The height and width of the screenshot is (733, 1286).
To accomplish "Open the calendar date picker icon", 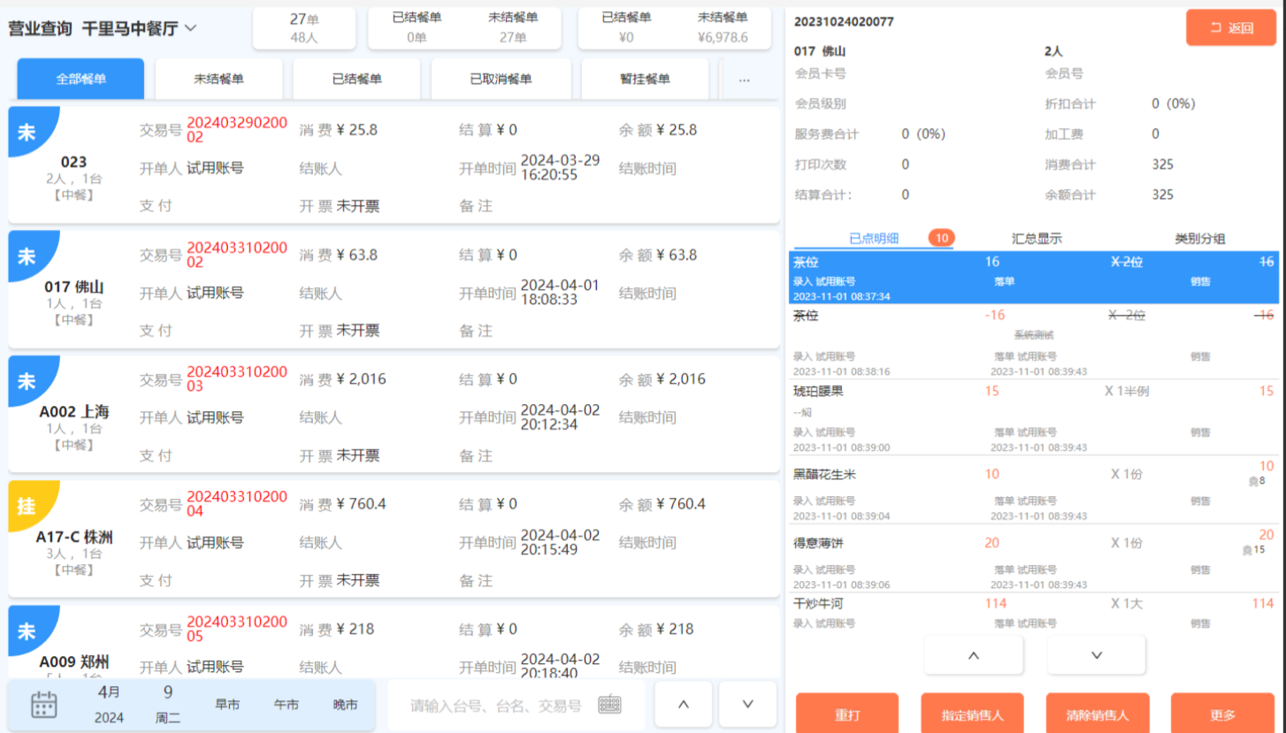I will 44,705.
